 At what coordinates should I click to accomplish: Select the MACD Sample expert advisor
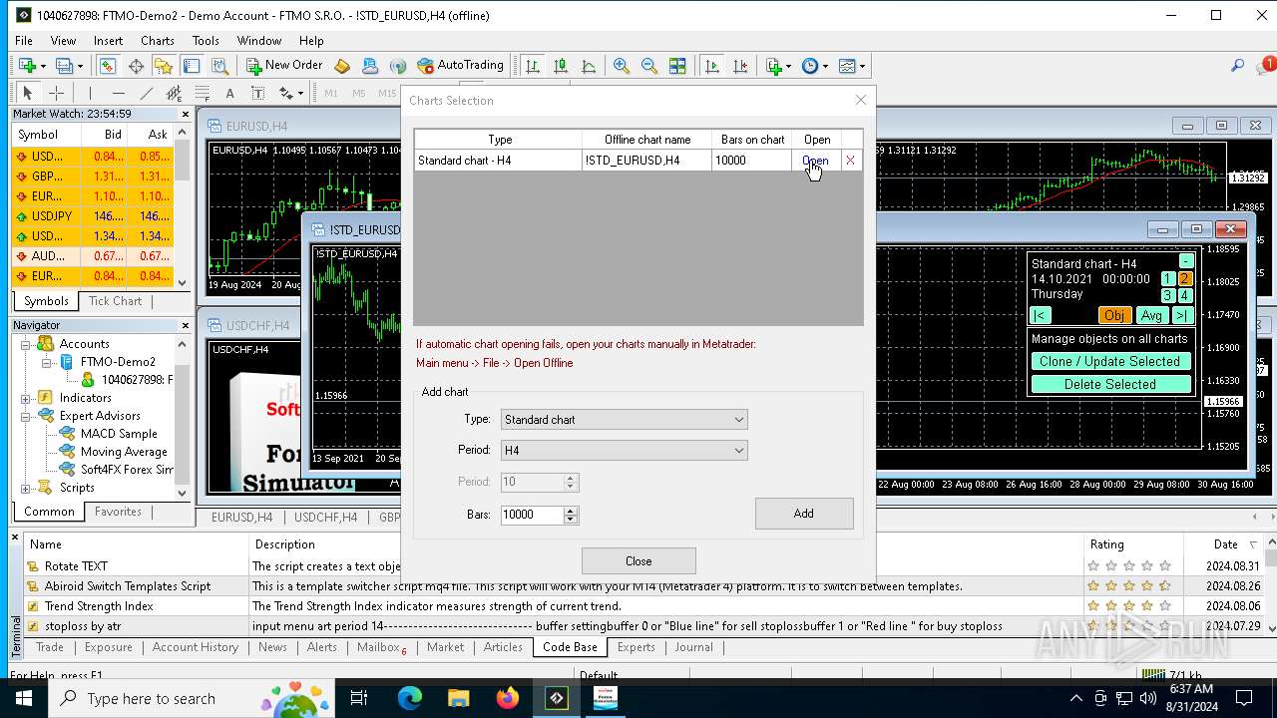(119, 434)
